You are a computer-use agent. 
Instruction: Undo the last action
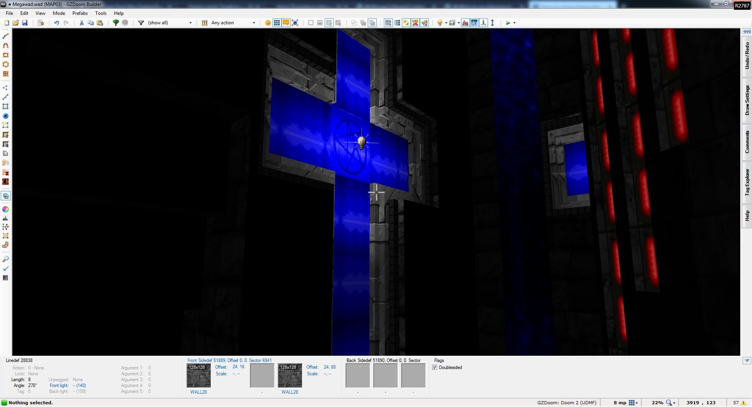(x=56, y=23)
